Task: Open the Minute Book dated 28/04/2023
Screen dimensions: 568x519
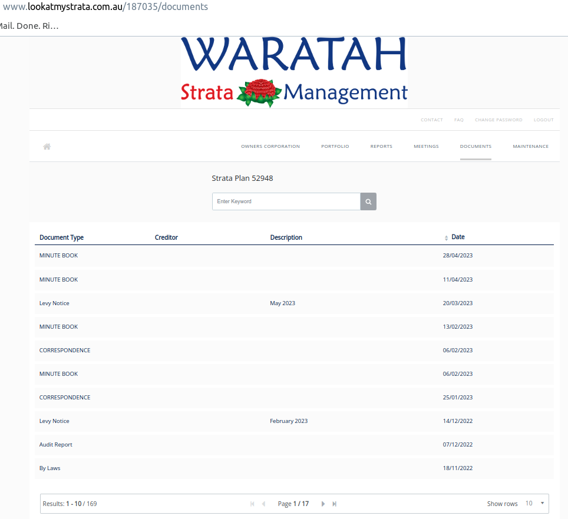Action: point(294,256)
